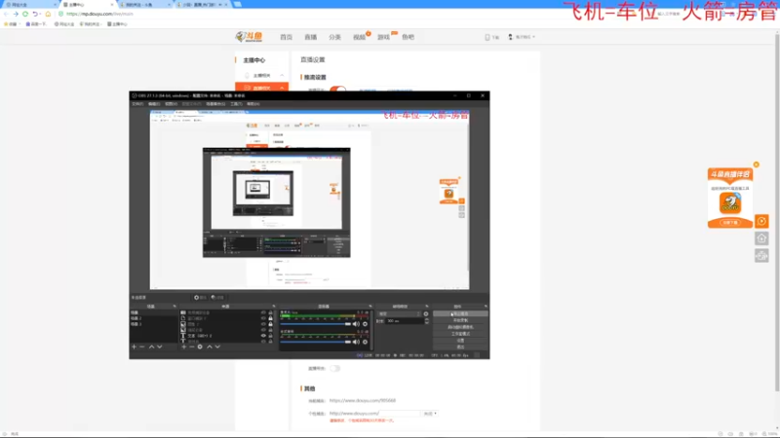The image size is (780, 438).
Task: Toggle lock on 窗口捕获 2 source
Action: point(271,318)
